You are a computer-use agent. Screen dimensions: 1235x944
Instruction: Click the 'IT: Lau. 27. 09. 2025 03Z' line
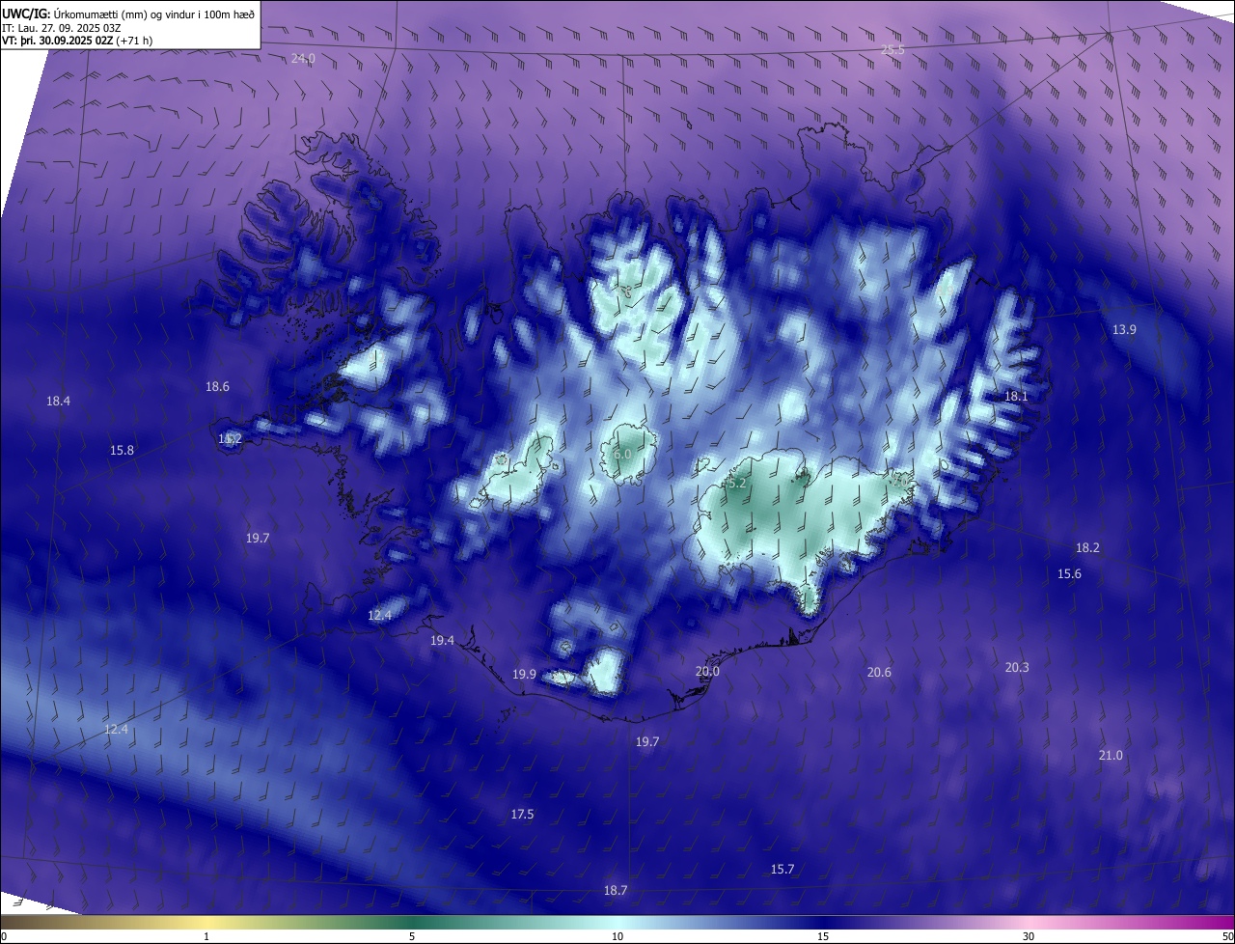(61, 28)
